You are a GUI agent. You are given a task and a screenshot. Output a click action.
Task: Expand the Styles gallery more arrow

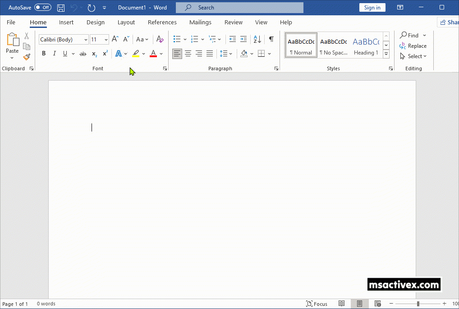click(x=386, y=54)
